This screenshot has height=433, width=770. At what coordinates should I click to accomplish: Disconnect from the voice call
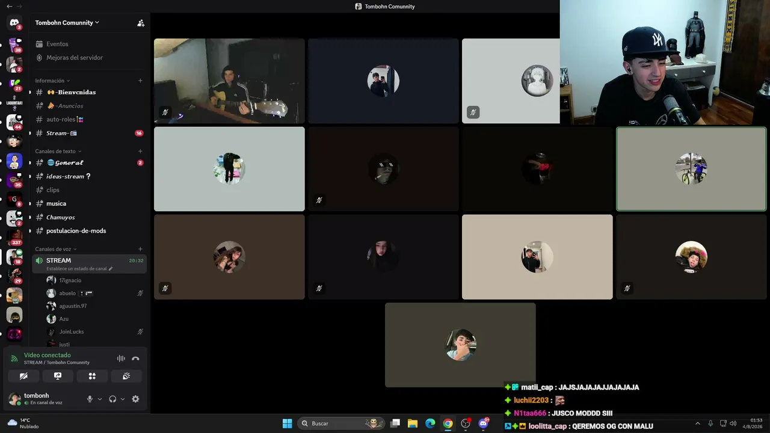coord(135,358)
